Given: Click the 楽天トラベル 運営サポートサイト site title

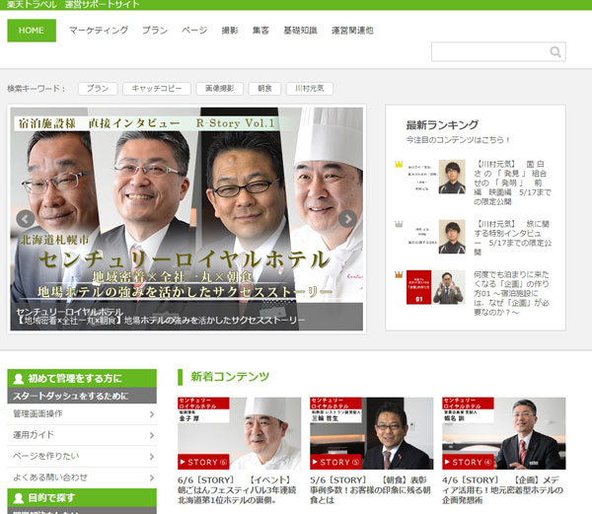Looking at the screenshot, I should pos(73,5).
